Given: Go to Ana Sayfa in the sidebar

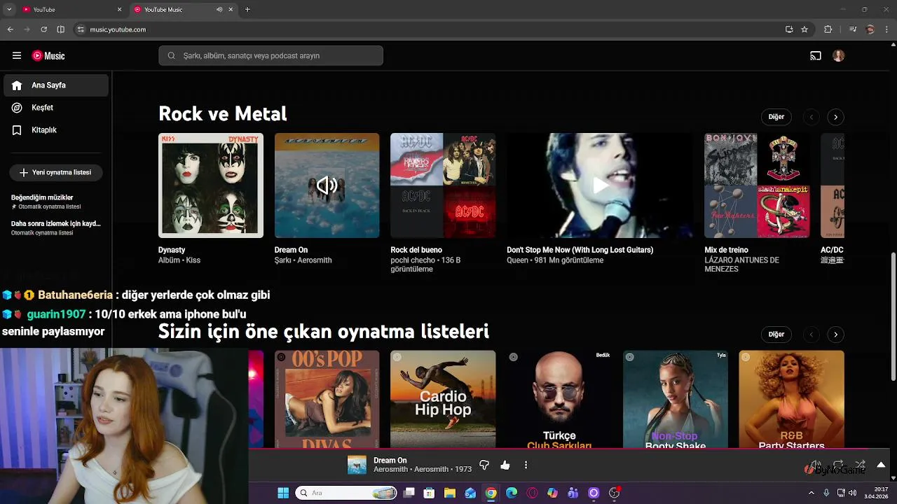Looking at the screenshot, I should click(56, 85).
